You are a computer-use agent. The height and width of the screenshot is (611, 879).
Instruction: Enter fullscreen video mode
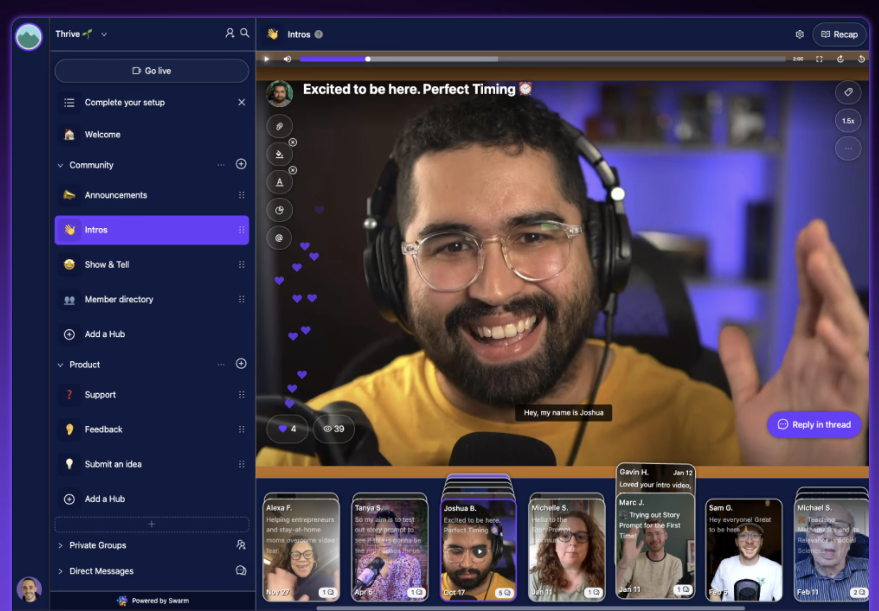pyautogui.click(x=819, y=59)
